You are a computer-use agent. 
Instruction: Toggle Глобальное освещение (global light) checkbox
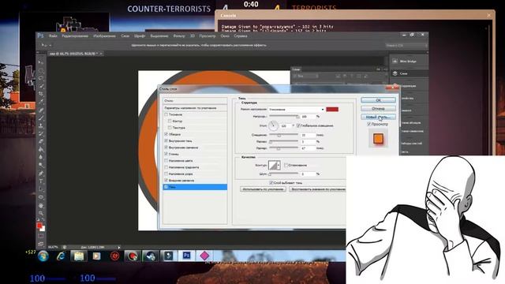click(298, 125)
